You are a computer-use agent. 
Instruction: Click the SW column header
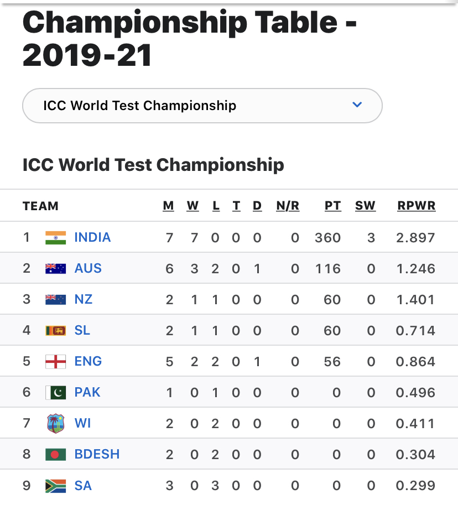[x=365, y=206]
